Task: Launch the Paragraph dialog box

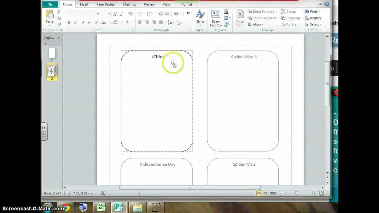Action: point(190,30)
